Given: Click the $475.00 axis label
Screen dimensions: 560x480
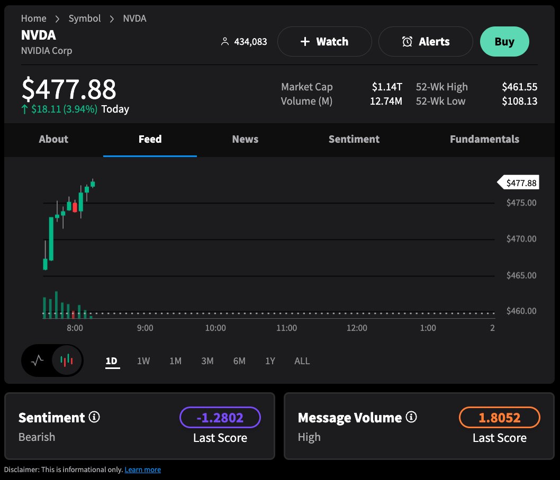Looking at the screenshot, I should click(x=521, y=203).
